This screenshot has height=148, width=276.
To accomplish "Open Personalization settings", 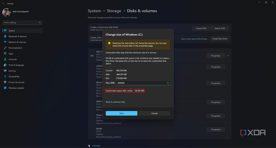I will 15,48.
